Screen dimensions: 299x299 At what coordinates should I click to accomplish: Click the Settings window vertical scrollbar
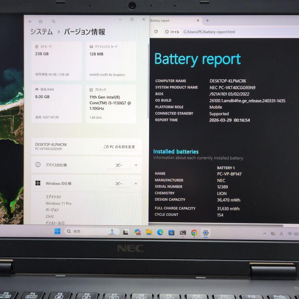148,81
